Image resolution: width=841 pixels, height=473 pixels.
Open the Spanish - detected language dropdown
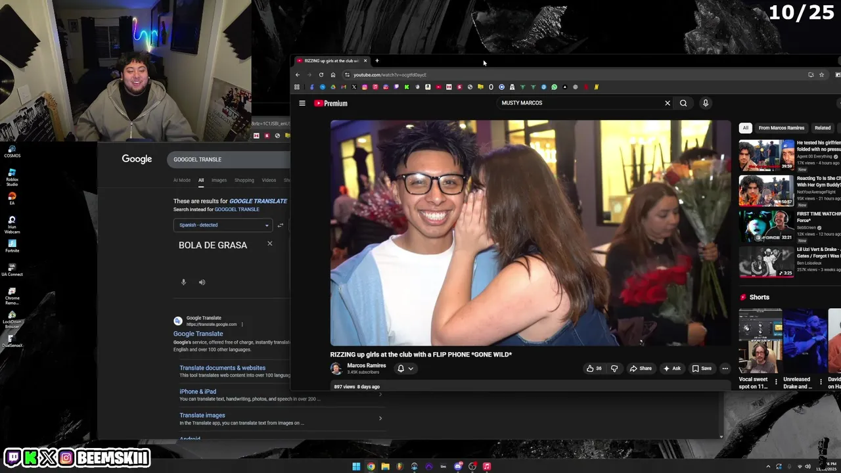(223, 225)
